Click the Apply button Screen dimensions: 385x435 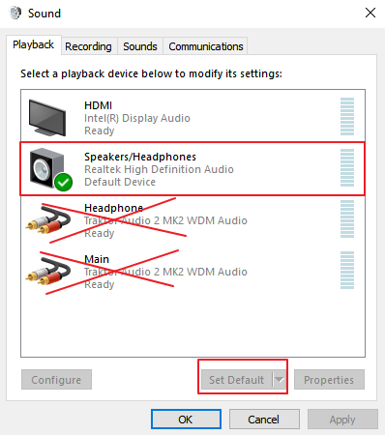(x=342, y=420)
